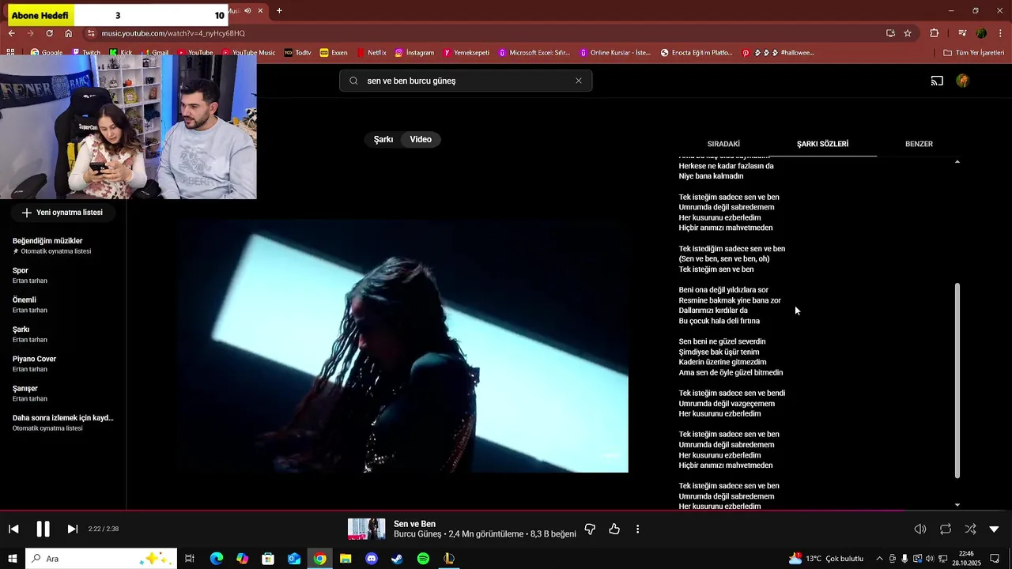The height and width of the screenshot is (569, 1012).
Task: Go to the previous track
Action: 13,529
